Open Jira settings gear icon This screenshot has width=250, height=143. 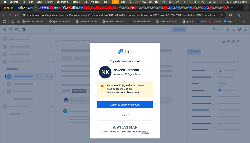[239, 29]
